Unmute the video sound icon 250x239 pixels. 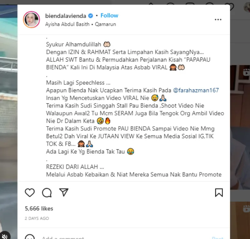(5, 236)
